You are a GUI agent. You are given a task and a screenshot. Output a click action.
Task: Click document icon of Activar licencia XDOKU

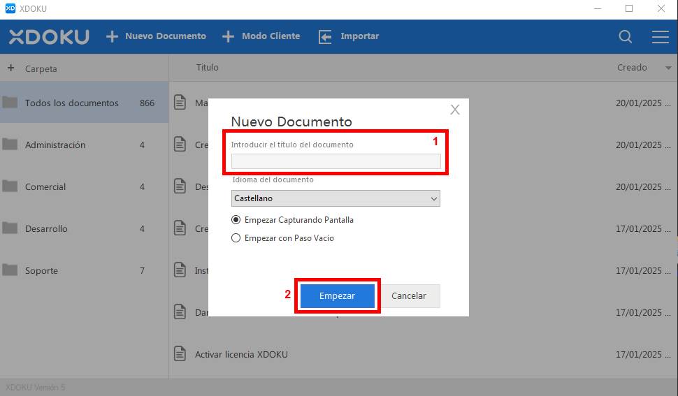tap(180, 353)
